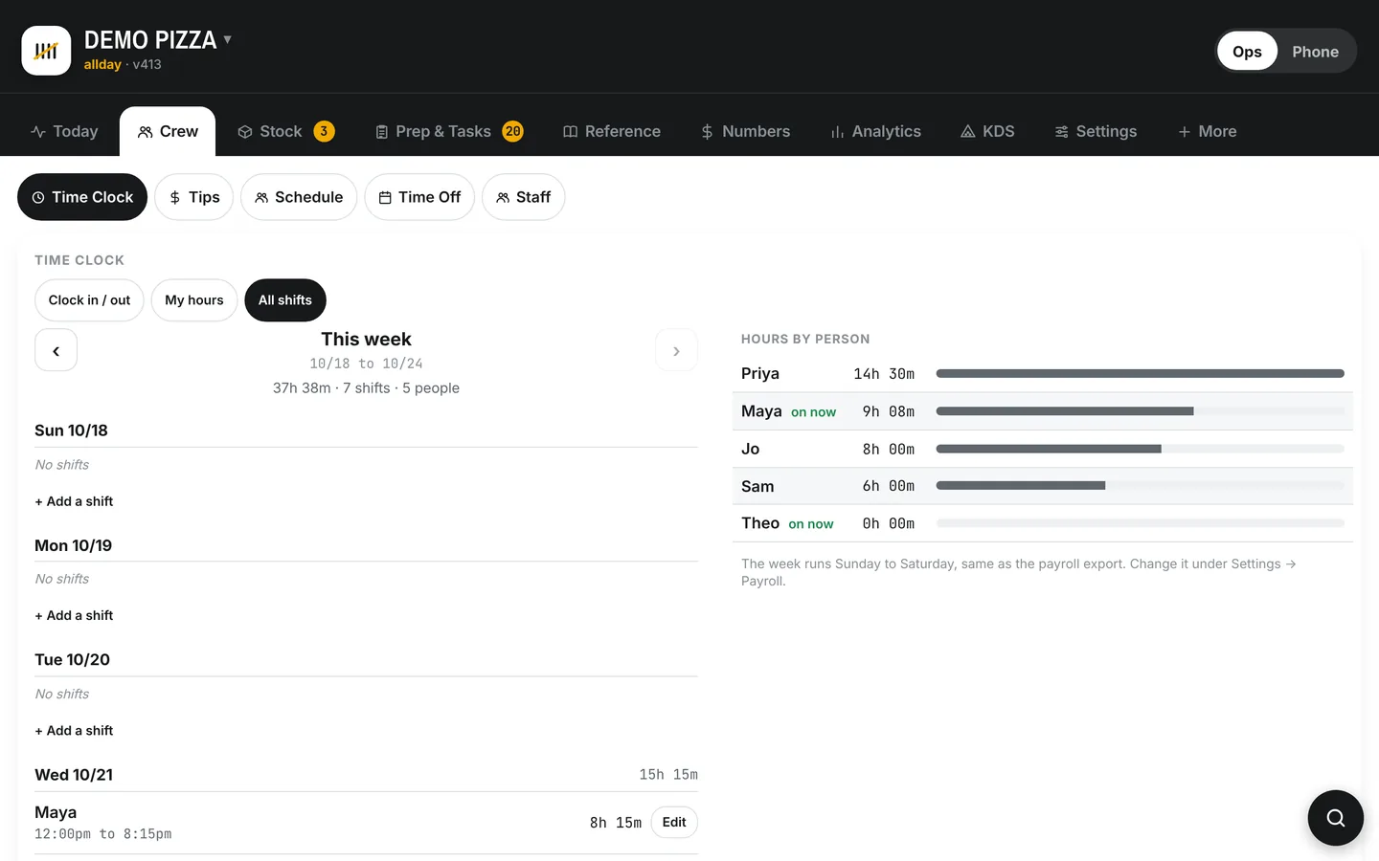Image resolution: width=1379 pixels, height=861 pixels.
Task: Go to the Reference tab
Action: (x=612, y=131)
